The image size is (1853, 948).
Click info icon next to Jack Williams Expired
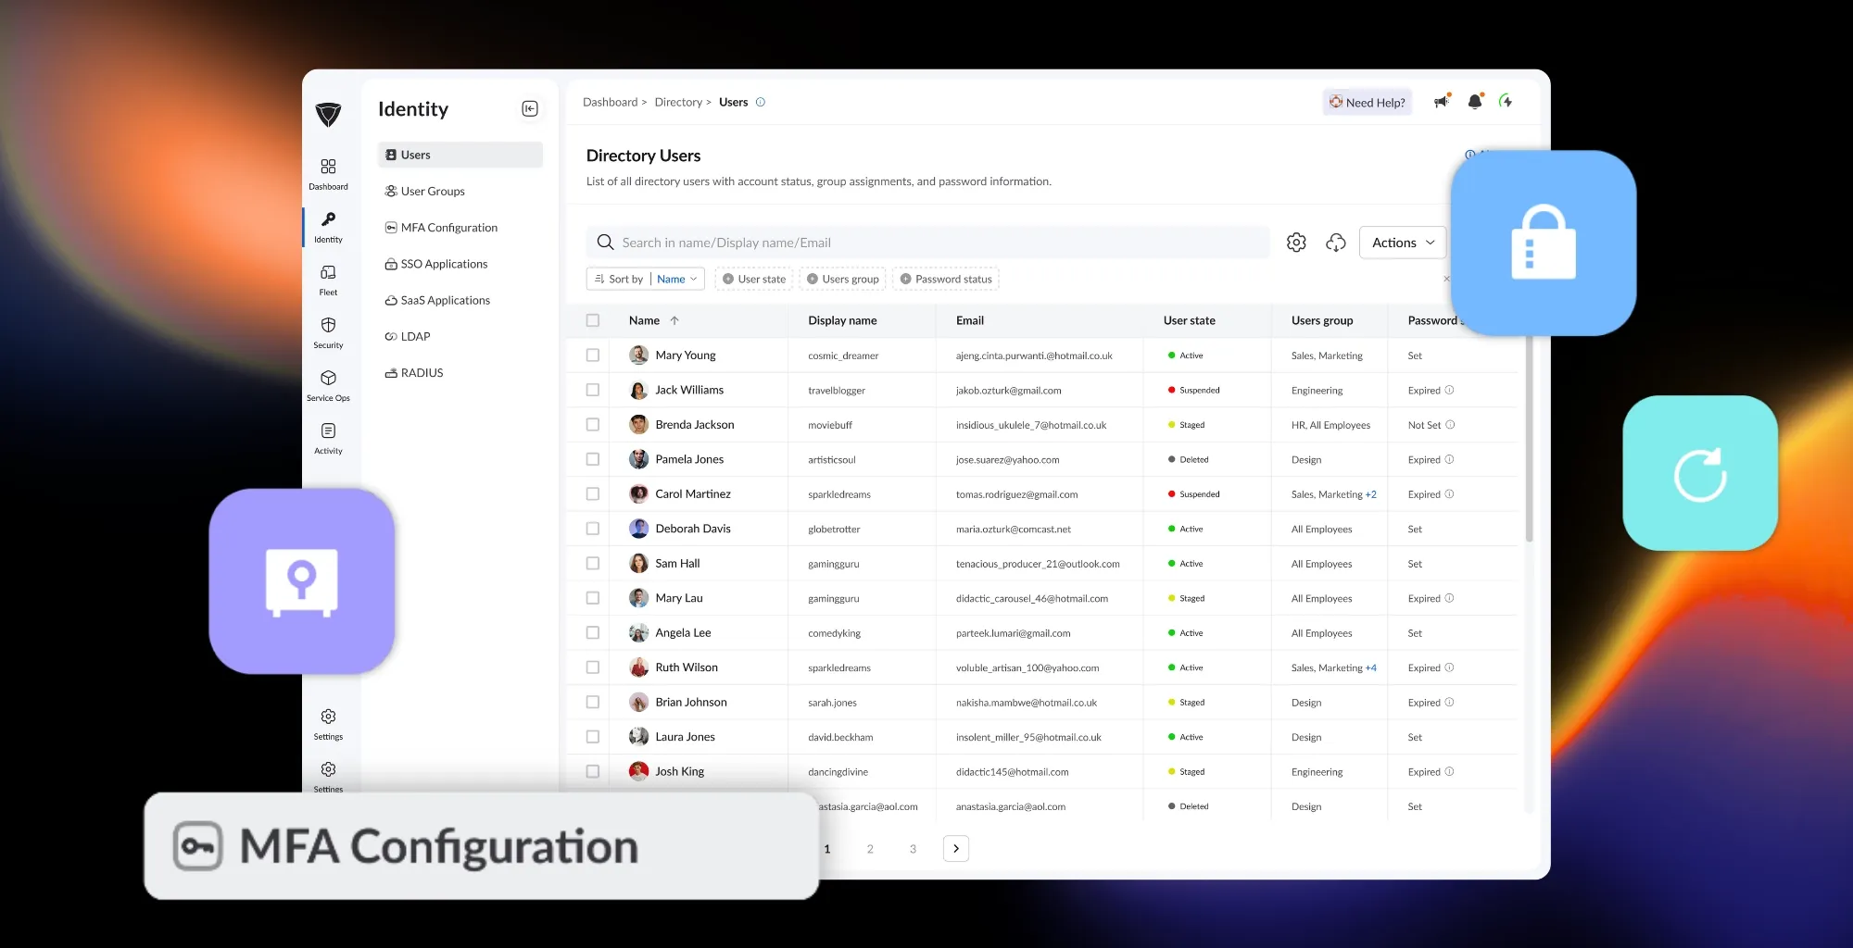[1450, 390]
